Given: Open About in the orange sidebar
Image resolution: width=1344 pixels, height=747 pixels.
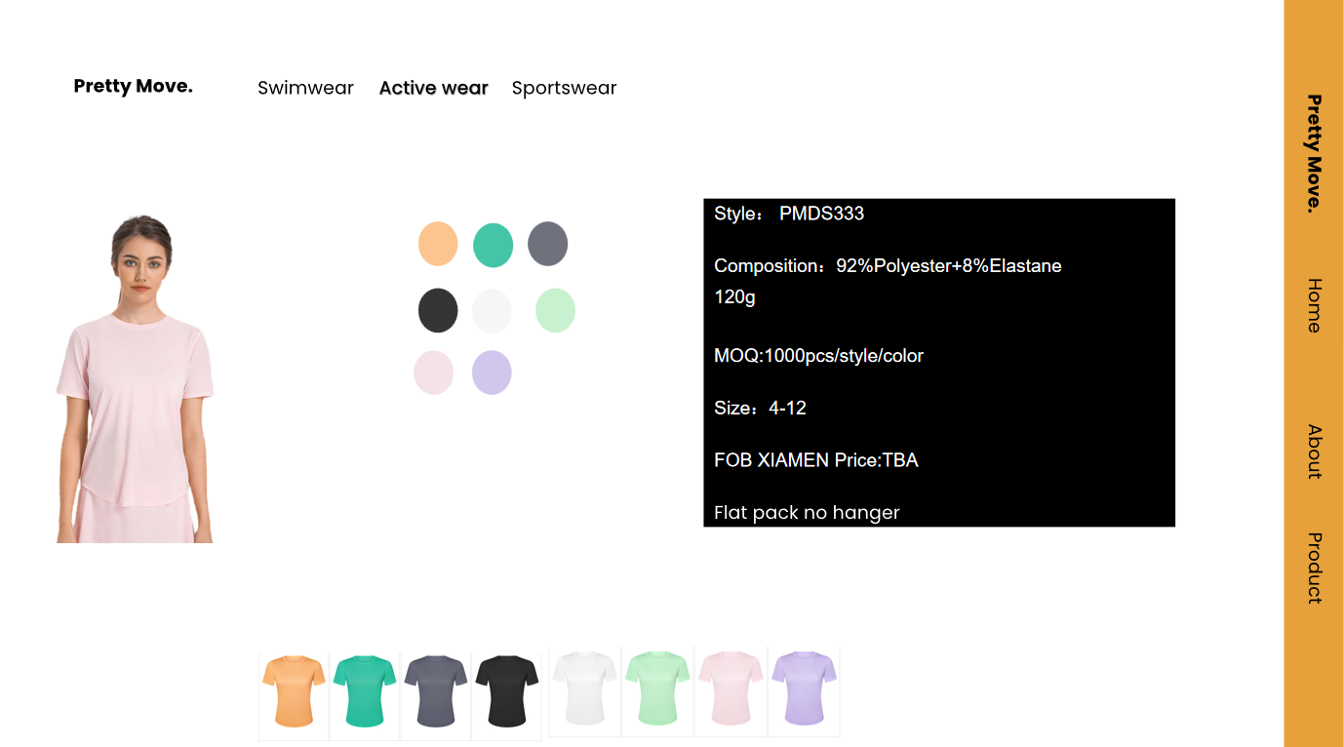Looking at the screenshot, I should [1314, 452].
